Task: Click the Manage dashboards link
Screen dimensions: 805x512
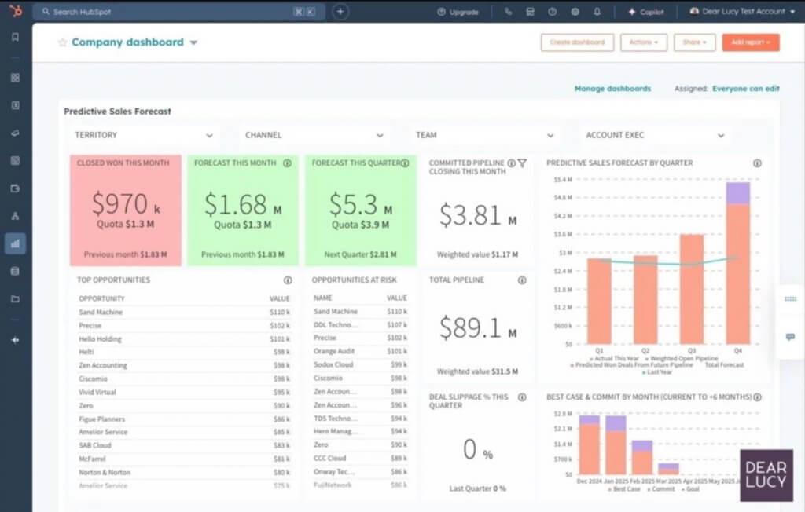Action: coord(612,89)
